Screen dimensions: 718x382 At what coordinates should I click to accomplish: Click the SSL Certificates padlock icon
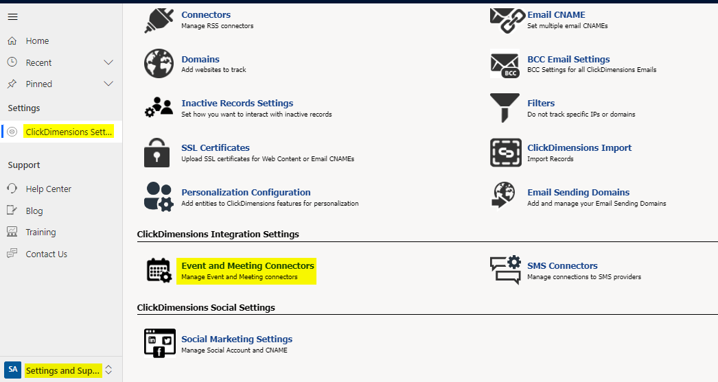[x=157, y=152]
